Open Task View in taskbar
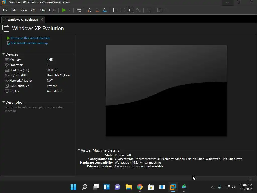The image size is (257, 193). point(96,187)
